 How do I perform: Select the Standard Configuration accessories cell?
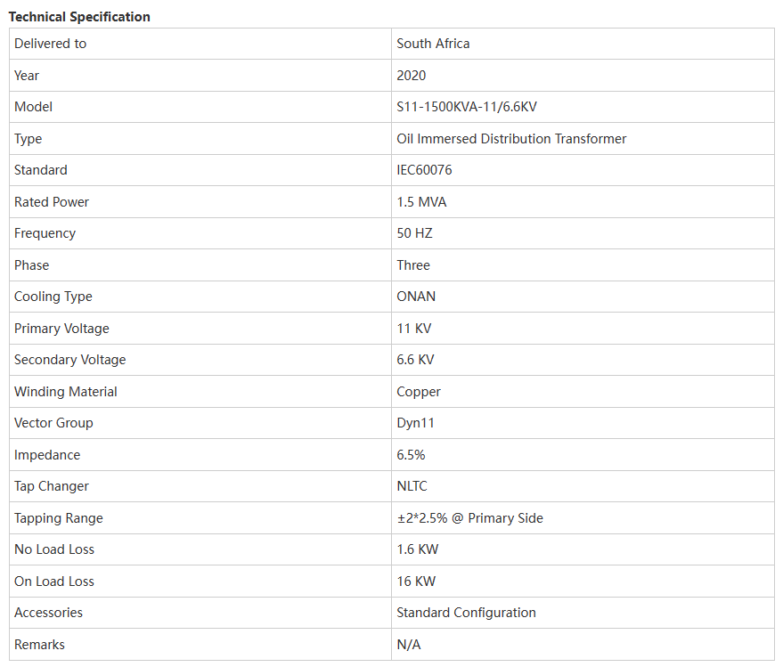[x=583, y=613]
